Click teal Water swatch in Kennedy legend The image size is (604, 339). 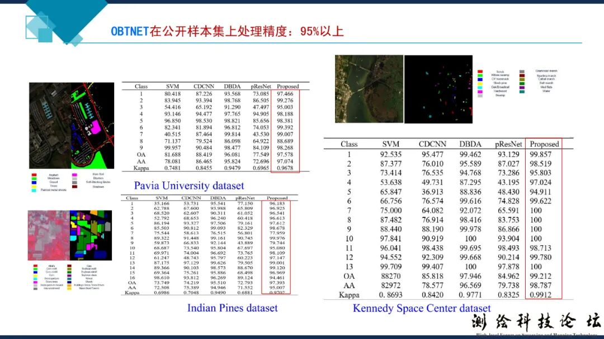[x=522, y=92]
